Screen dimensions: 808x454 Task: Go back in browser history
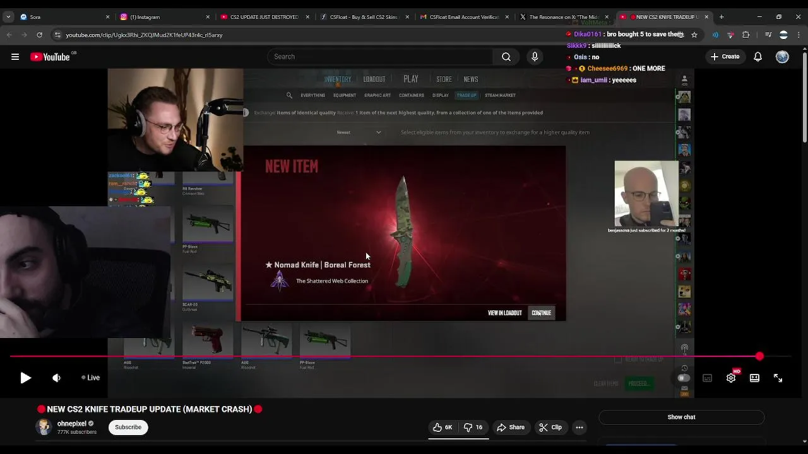[9, 35]
